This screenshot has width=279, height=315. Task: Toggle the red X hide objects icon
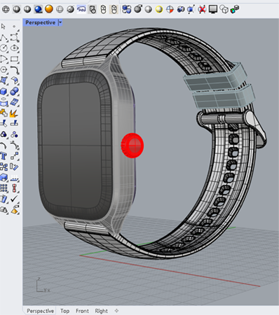point(202,9)
